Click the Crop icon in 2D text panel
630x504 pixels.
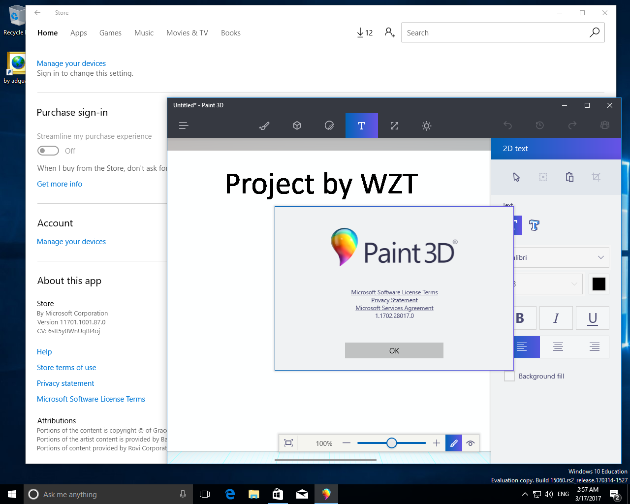596,177
